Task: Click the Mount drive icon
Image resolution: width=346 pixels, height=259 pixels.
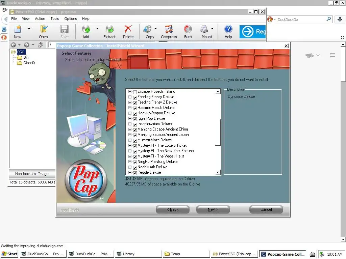Action: pyautogui.click(x=204, y=29)
